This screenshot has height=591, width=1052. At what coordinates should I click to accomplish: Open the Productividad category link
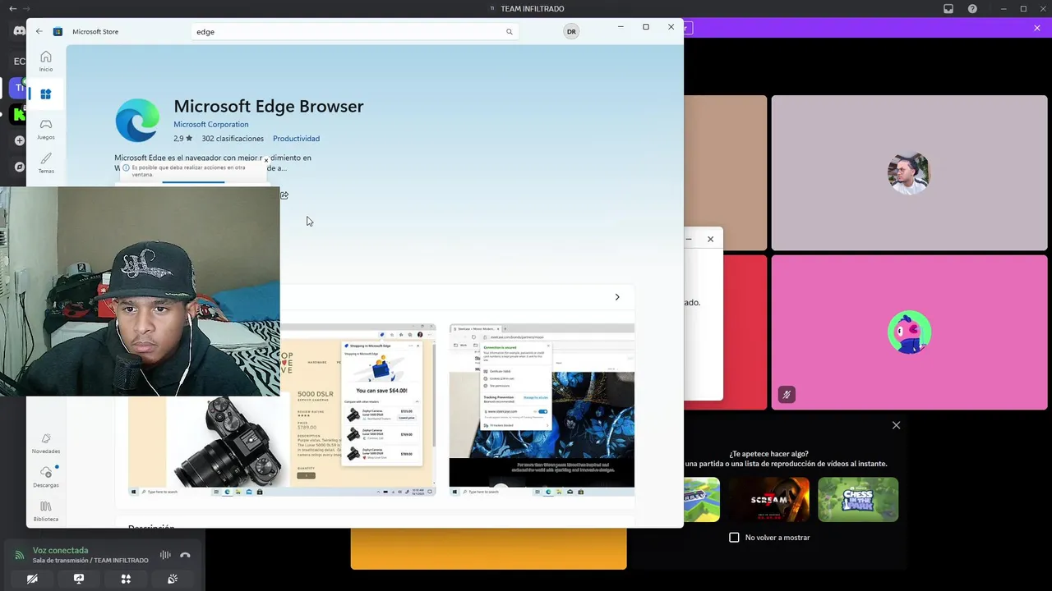(x=296, y=139)
